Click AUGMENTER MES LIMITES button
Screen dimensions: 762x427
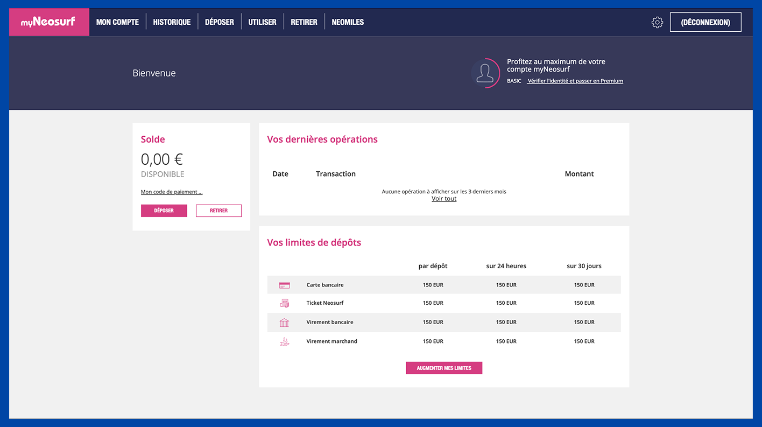point(444,368)
